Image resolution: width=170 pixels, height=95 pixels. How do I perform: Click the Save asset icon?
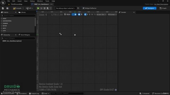(x=3, y=8)
